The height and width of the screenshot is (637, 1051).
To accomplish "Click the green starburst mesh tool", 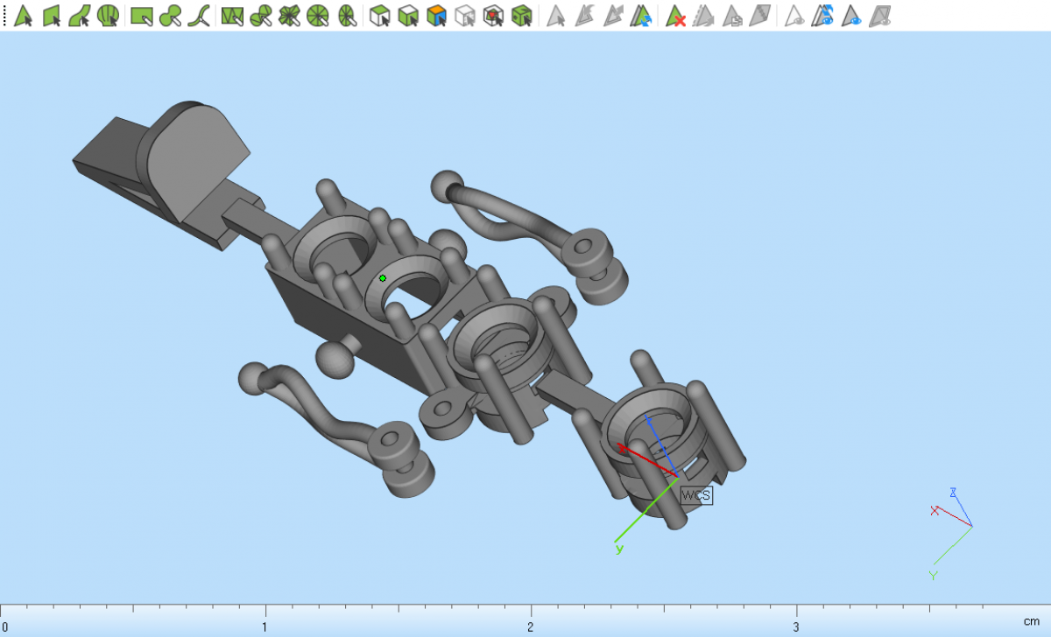I will [290, 16].
